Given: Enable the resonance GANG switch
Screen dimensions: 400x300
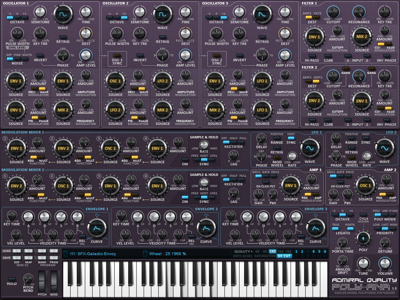Looking at the screenshot, I should click(371, 69).
